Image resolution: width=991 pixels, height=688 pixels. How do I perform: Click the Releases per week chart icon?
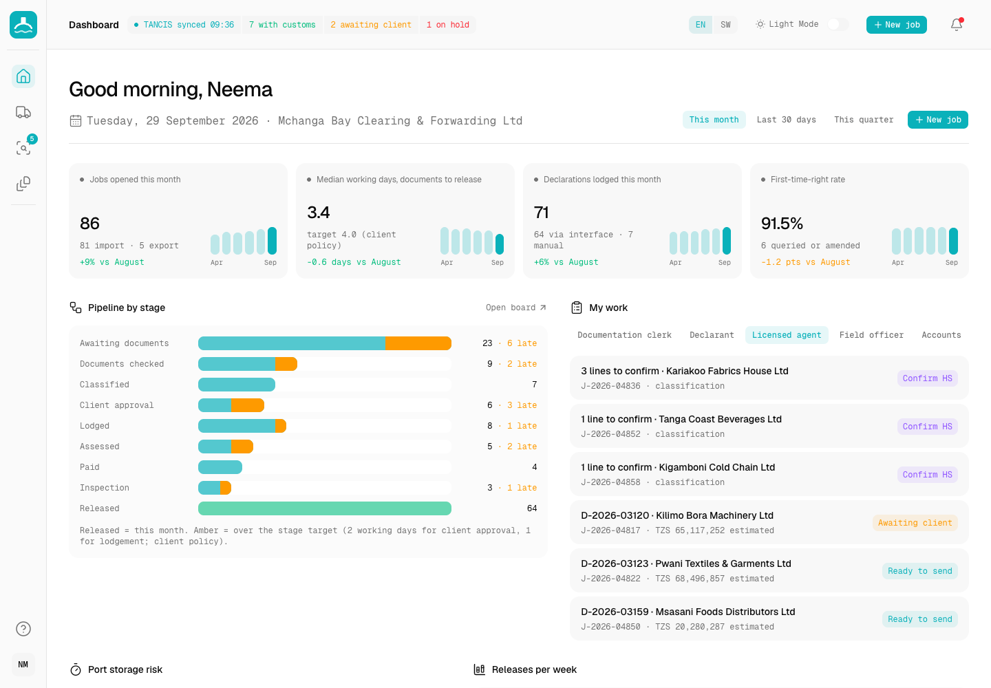tap(480, 669)
